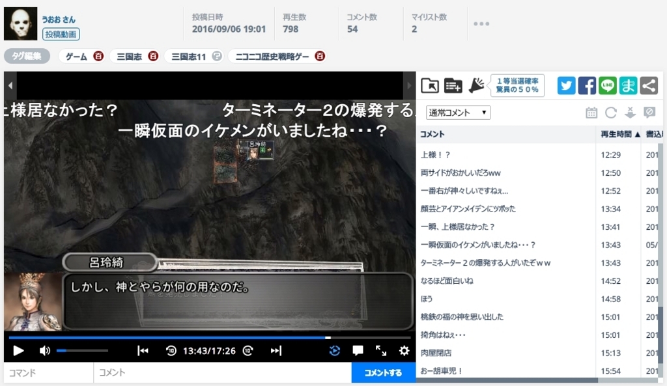Adjust the volume slider
The image size is (667, 386).
click(x=82, y=351)
